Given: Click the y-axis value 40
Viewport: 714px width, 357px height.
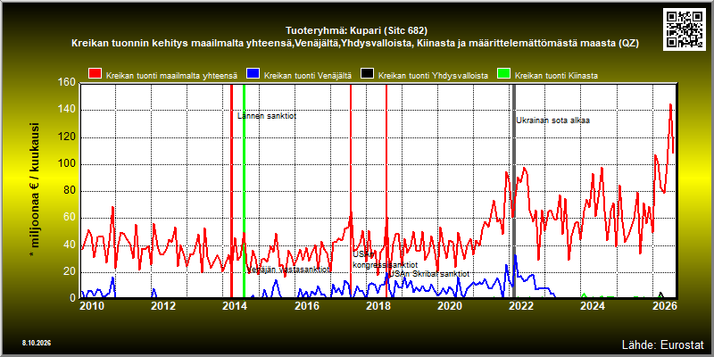Looking at the screenshot, I should tap(70, 245).
